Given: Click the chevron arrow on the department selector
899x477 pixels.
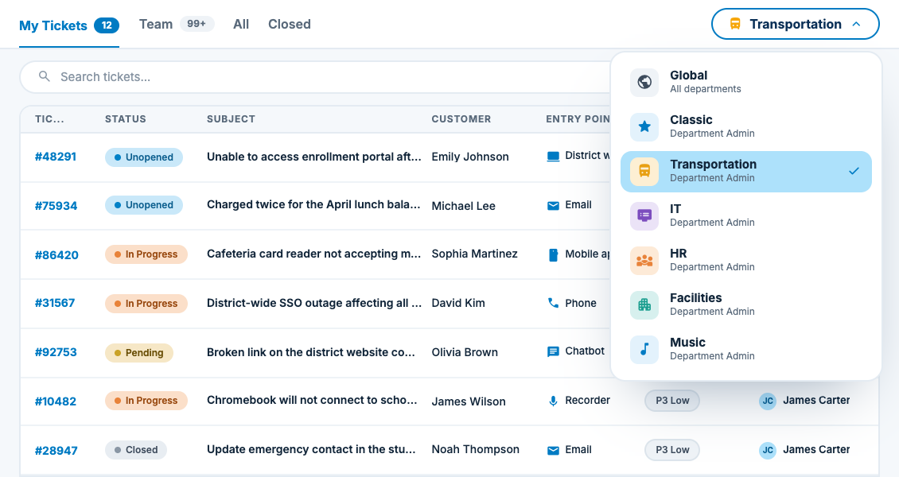Looking at the screenshot, I should [x=857, y=24].
